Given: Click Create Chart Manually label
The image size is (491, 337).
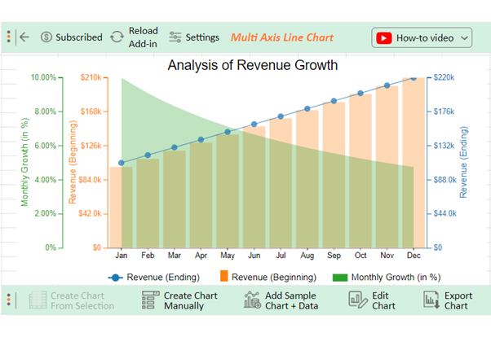Looking at the screenshot, I should (x=190, y=300).
